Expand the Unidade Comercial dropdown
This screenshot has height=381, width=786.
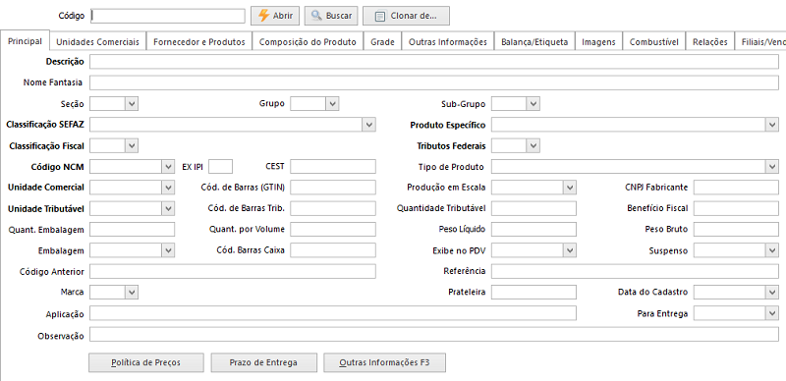pos(168,188)
